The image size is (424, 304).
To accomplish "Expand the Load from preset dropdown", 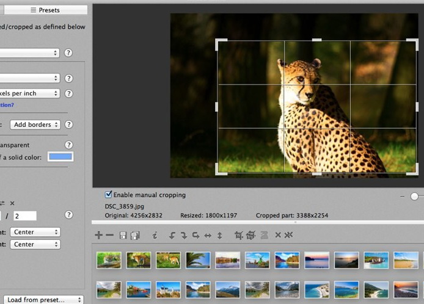I will [43, 300].
